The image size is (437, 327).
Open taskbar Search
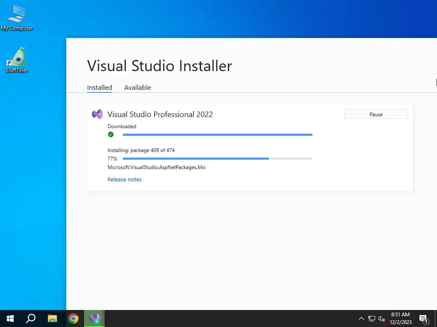pyautogui.click(x=31, y=318)
